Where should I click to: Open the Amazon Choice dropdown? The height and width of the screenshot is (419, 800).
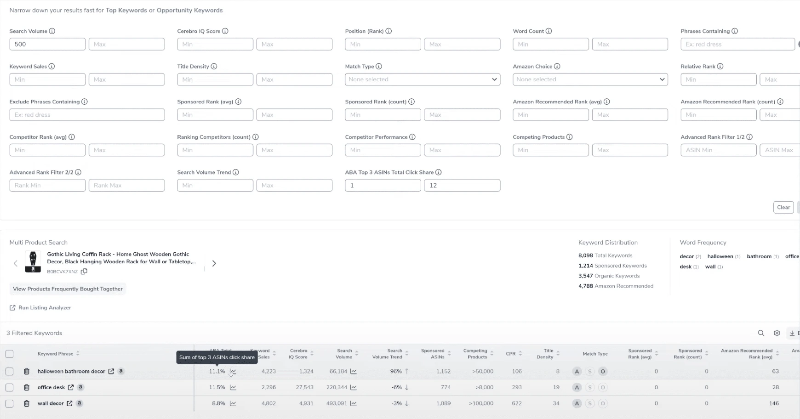[x=590, y=79]
